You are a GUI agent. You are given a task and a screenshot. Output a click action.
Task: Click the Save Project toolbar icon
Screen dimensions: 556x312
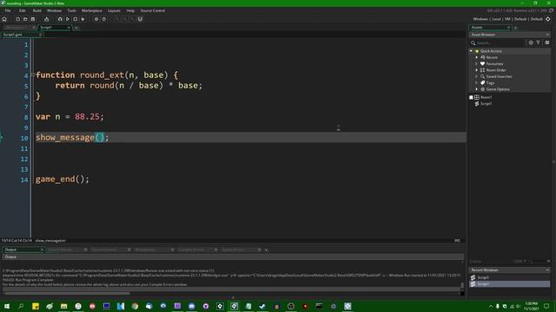coord(33,19)
